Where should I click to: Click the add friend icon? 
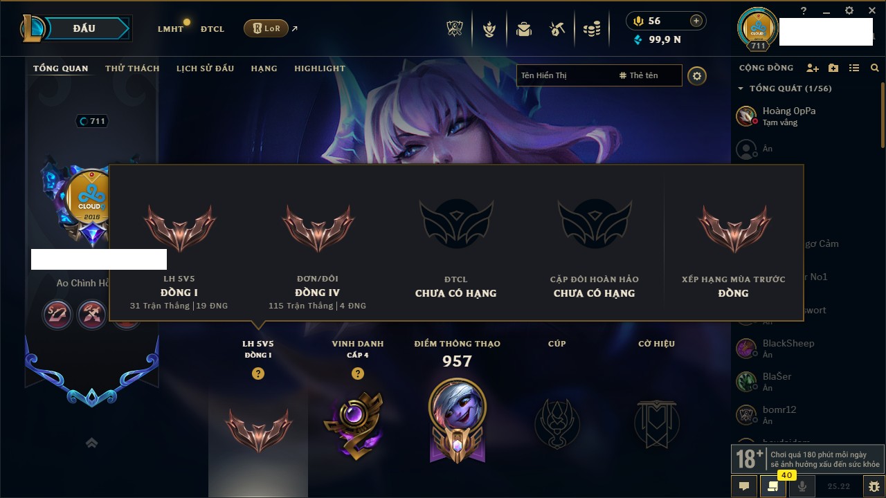(813, 68)
